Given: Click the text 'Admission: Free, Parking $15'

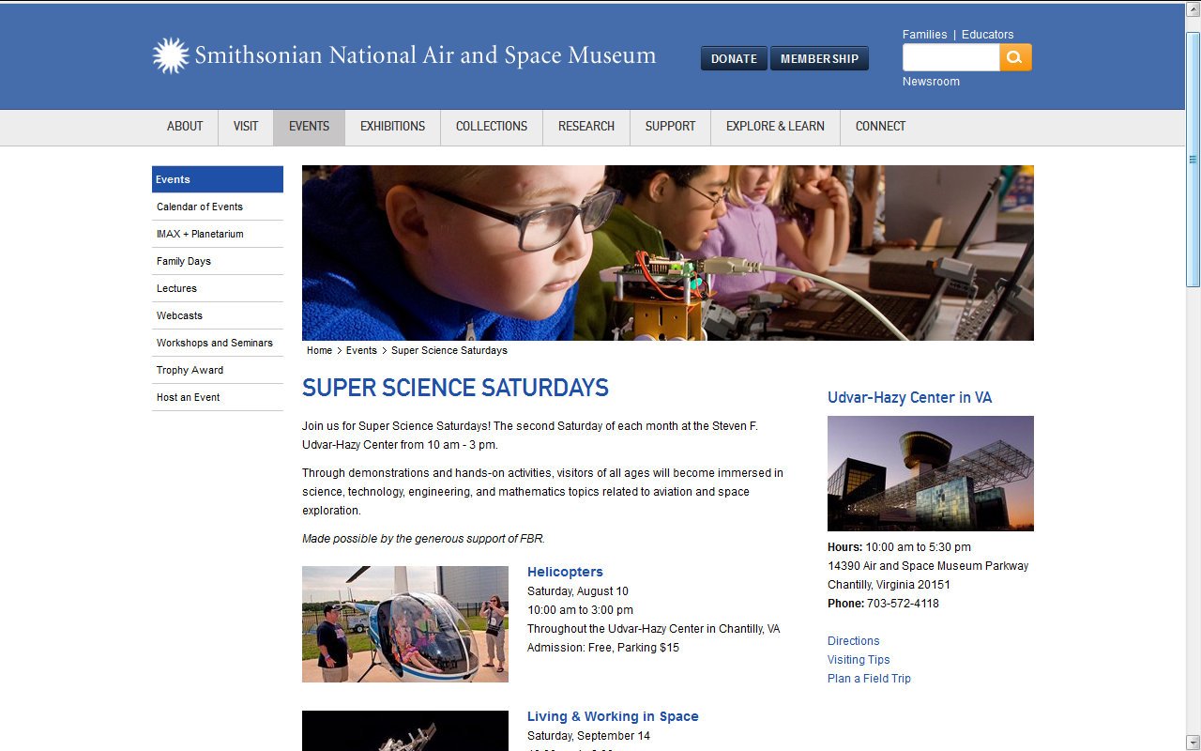Looking at the screenshot, I should click(x=603, y=648).
